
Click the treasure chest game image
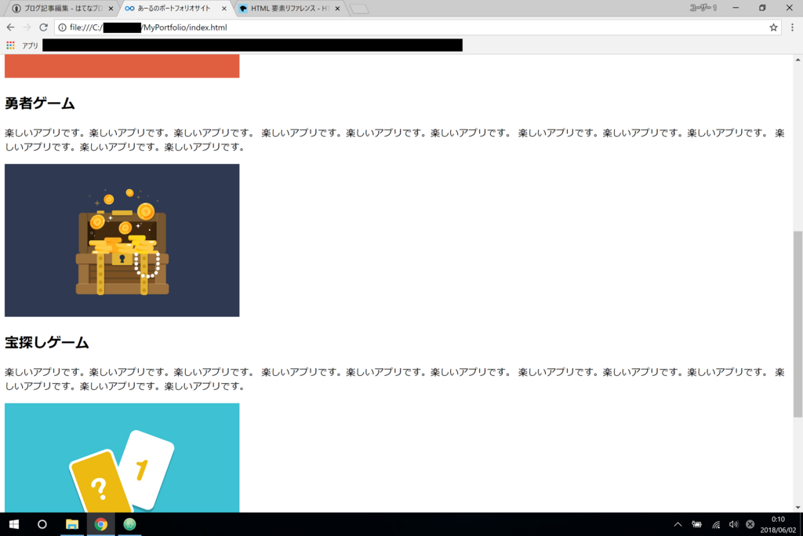[122, 240]
